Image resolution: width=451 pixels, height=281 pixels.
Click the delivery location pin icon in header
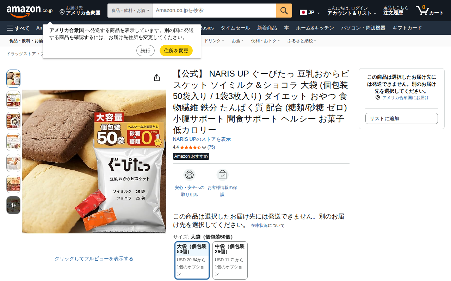point(62,12)
